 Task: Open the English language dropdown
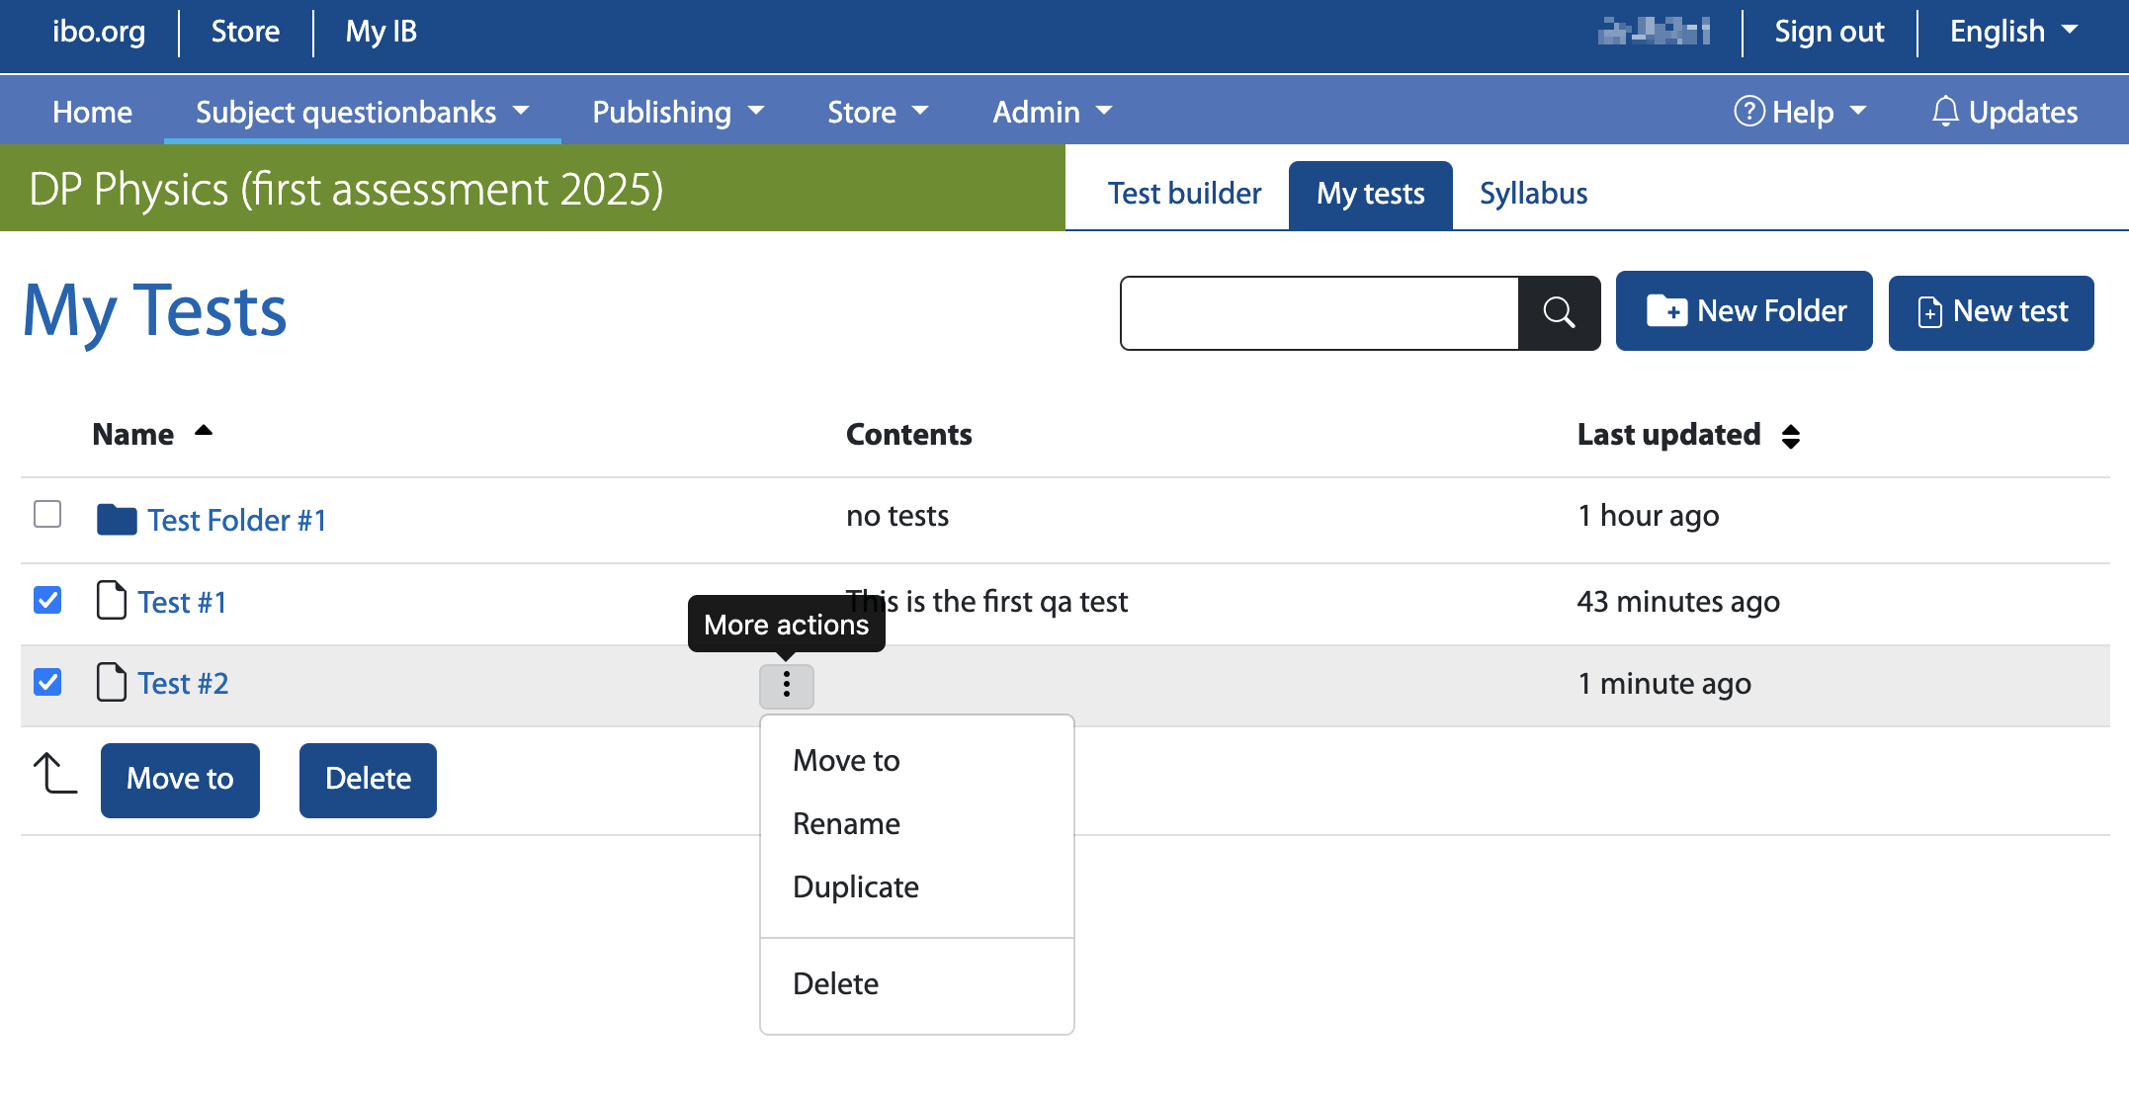[2013, 32]
